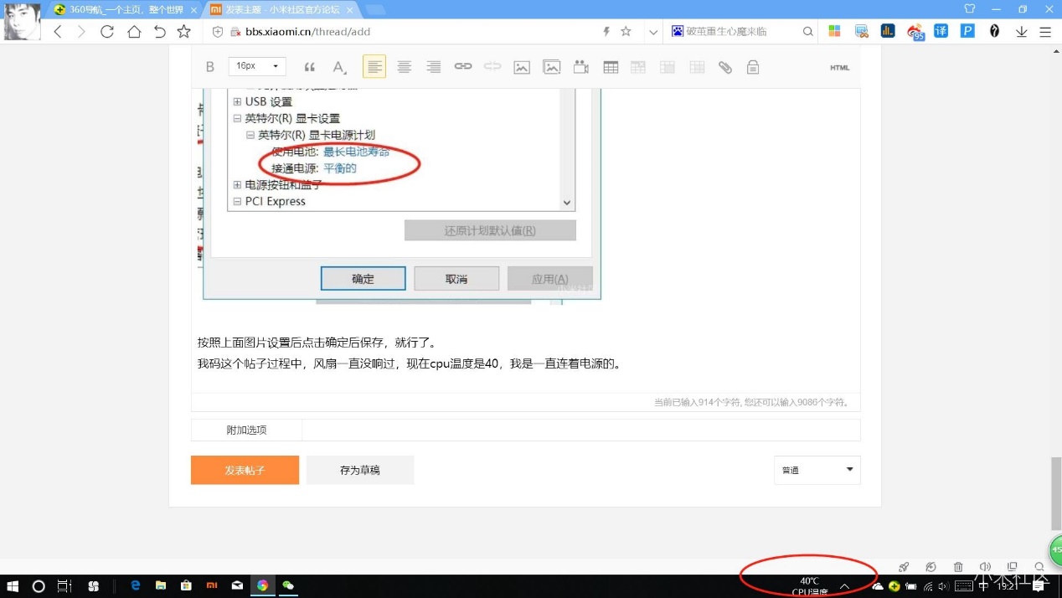Click the blue P extension icon
The height and width of the screenshot is (598, 1062).
(967, 31)
